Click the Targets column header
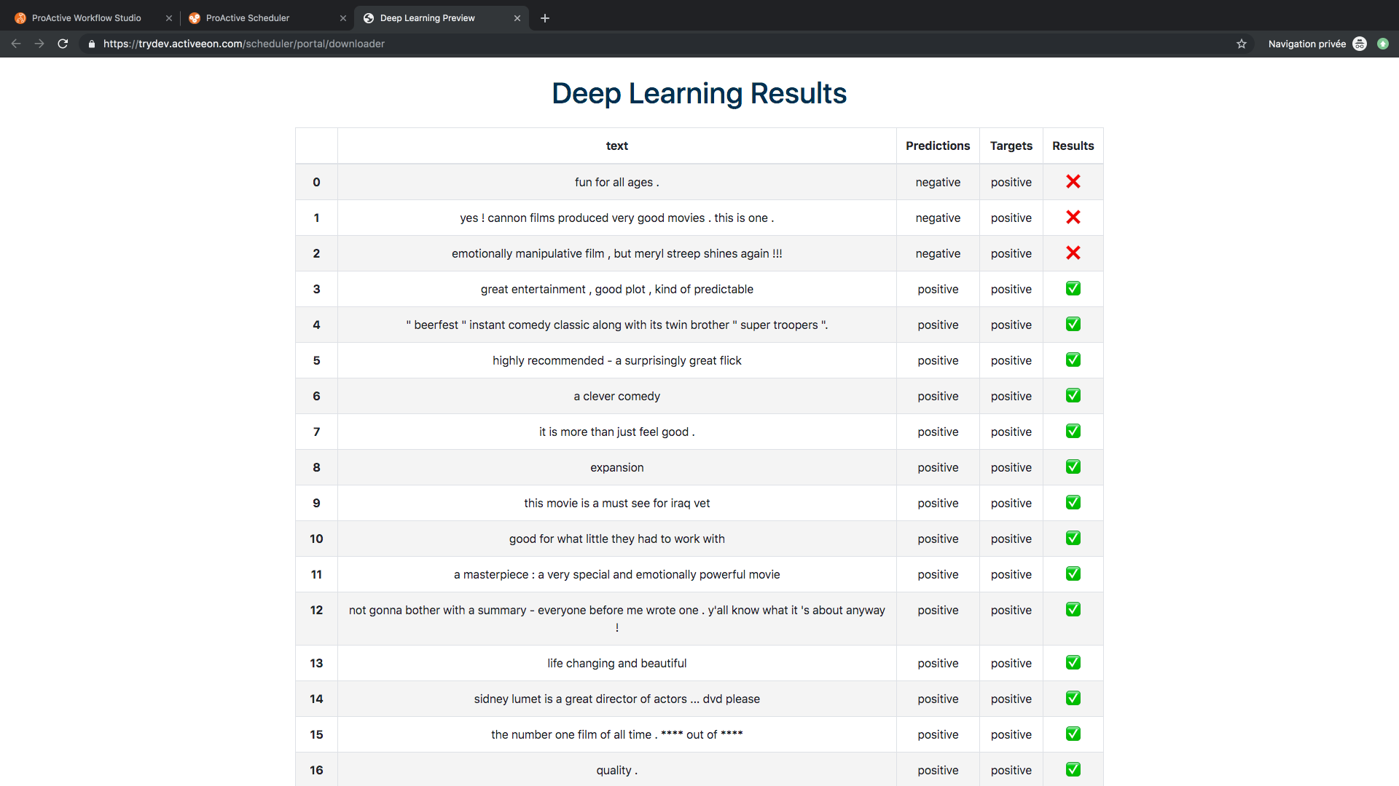The image size is (1399, 786). coord(1011,146)
